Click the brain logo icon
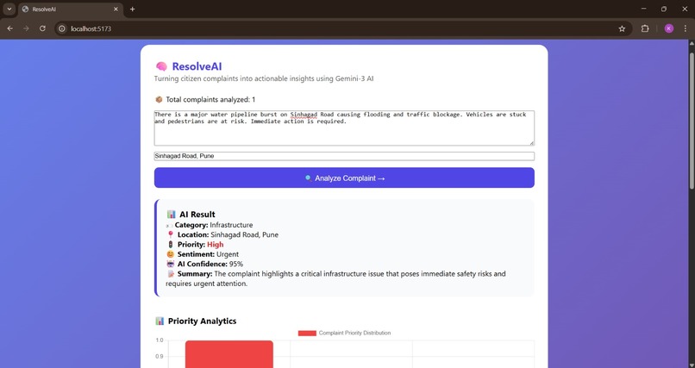This screenshot has height=368, width=695. tap(161, 66)
